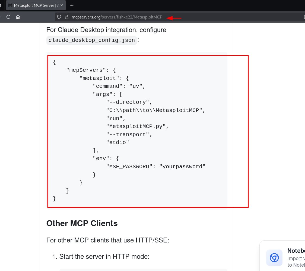
Task: Click "For other MCP clients that use HTTP/SSE" text
Action: [108, 240]
